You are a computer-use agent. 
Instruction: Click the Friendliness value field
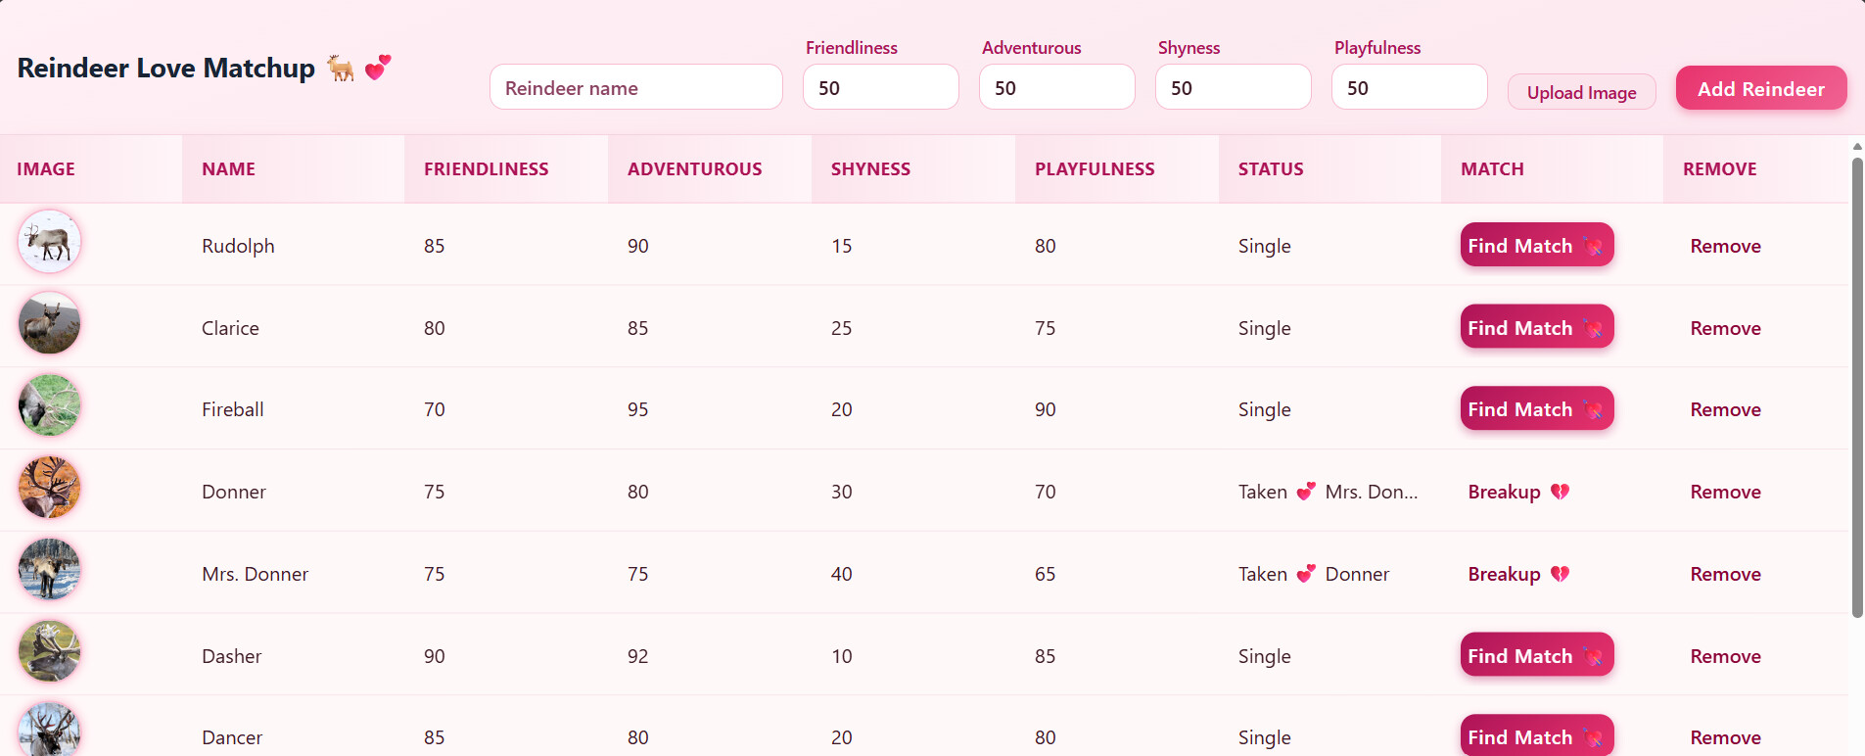[x=881, y=87]
